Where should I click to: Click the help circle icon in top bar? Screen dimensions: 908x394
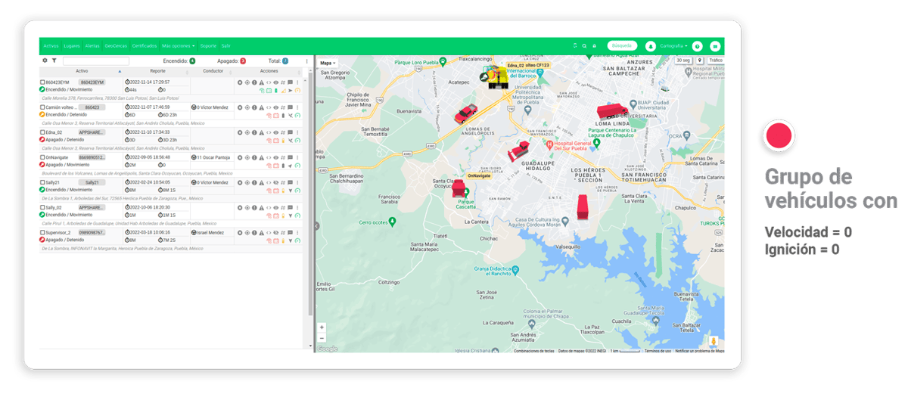pos(697,46)
